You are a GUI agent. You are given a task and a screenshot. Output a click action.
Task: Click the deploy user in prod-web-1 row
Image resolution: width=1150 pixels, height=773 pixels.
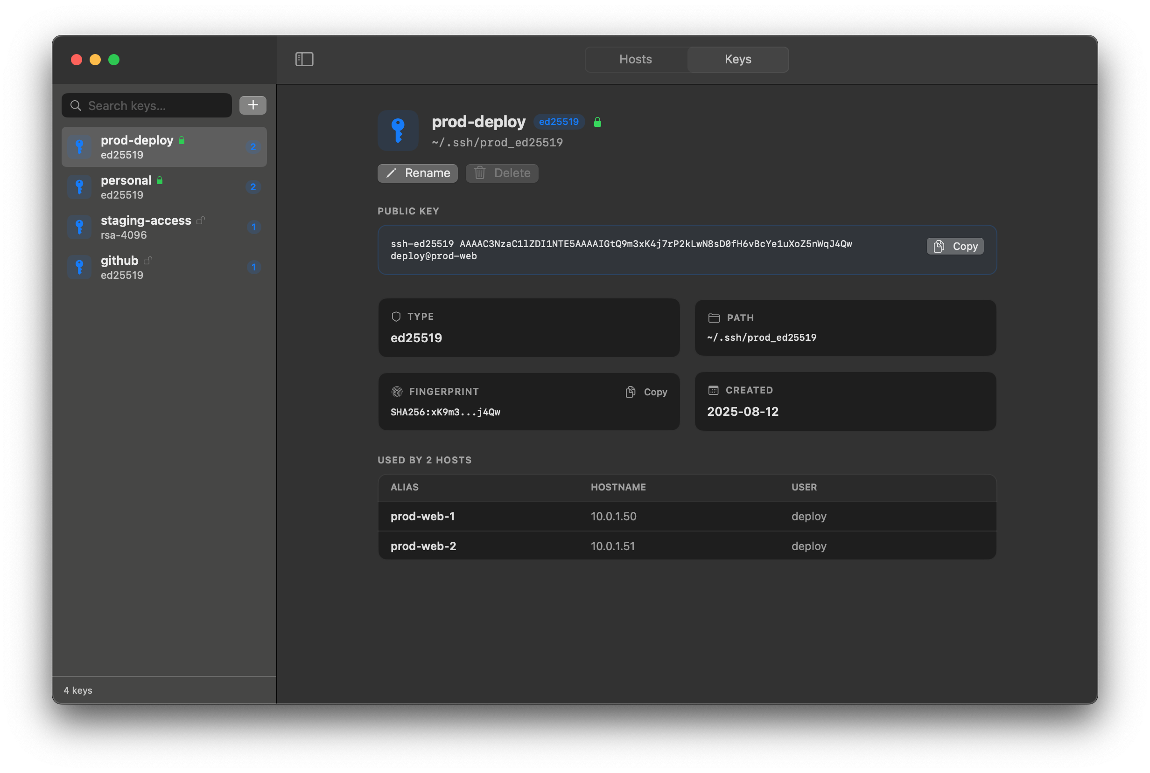click(808, 516)
